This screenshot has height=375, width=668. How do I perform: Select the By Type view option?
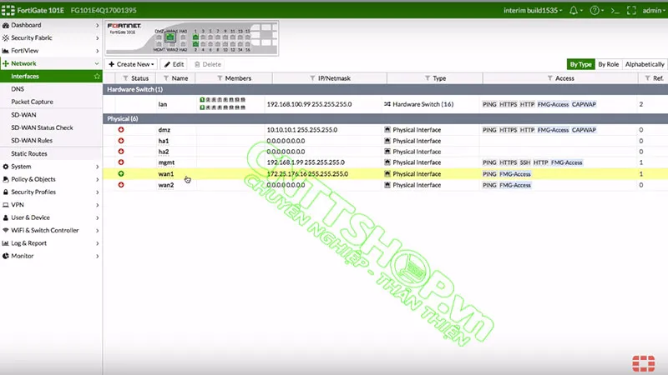pyautogui.click(x=579, y=64)
